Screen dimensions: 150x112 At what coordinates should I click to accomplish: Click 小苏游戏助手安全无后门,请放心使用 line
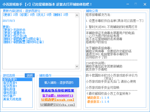pos(111,81)
